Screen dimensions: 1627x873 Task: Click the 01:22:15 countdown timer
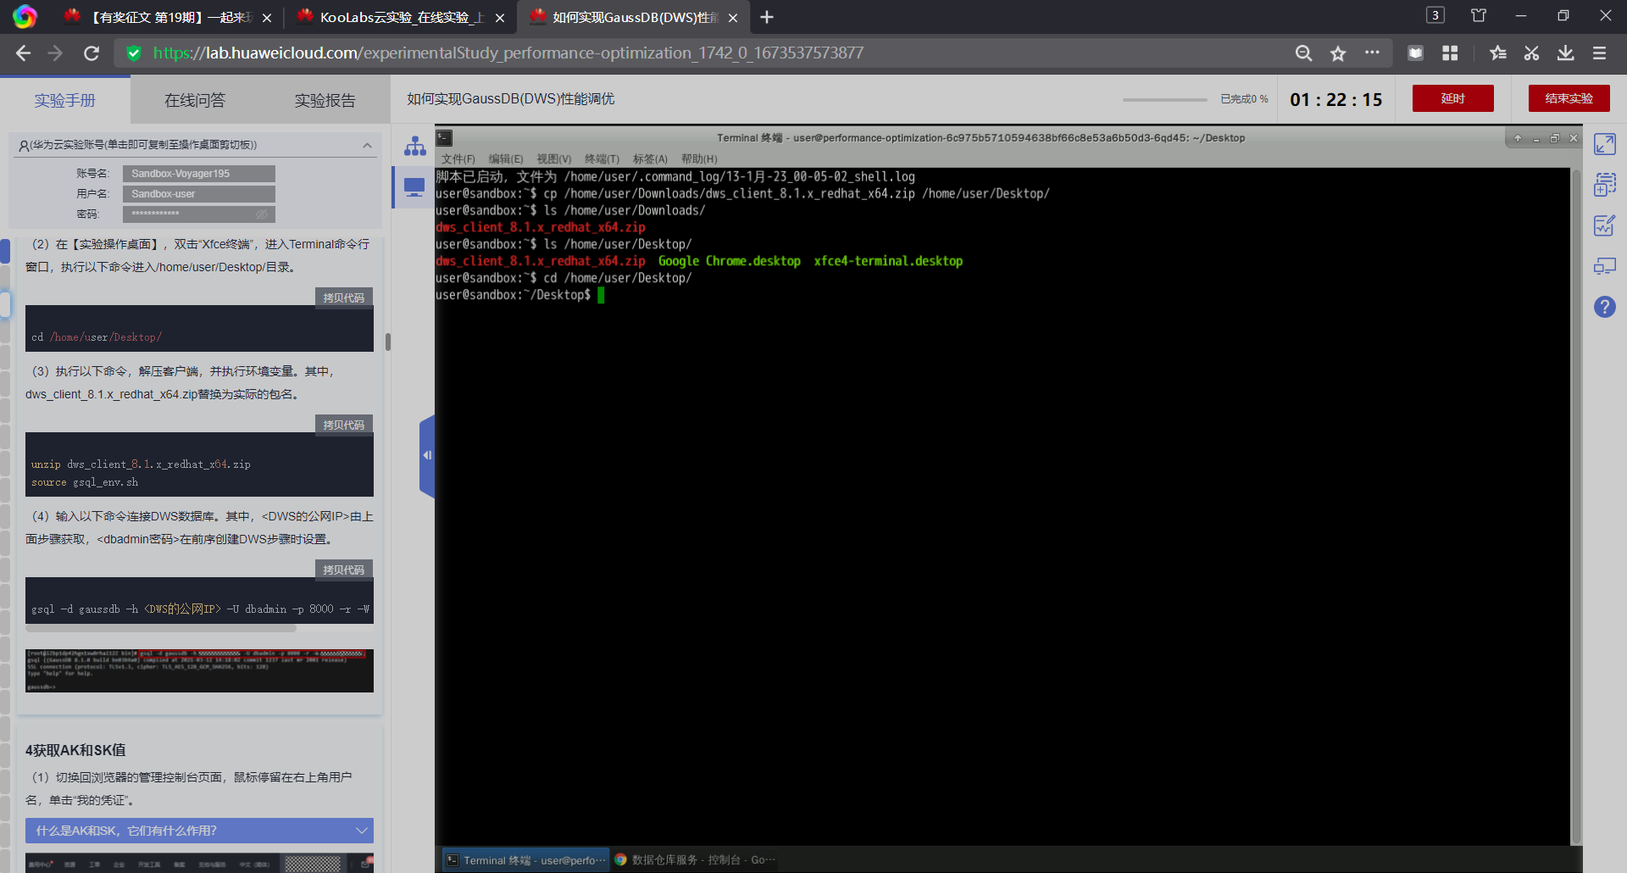pyautogui.click(x=1336, y=100)
